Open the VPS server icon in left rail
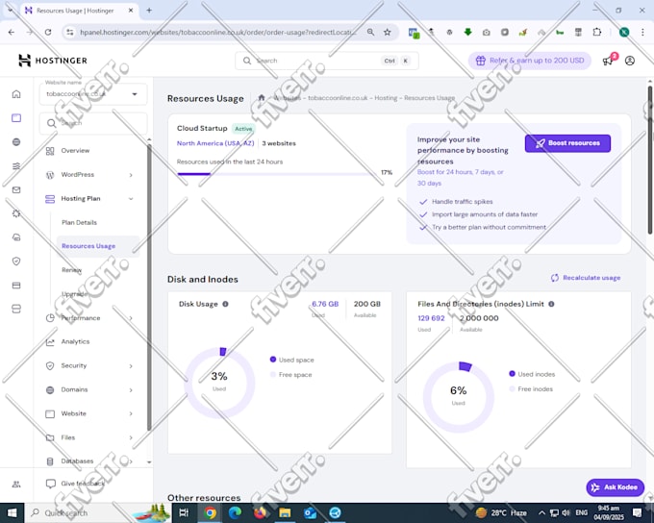 click(x=16, y=309)
